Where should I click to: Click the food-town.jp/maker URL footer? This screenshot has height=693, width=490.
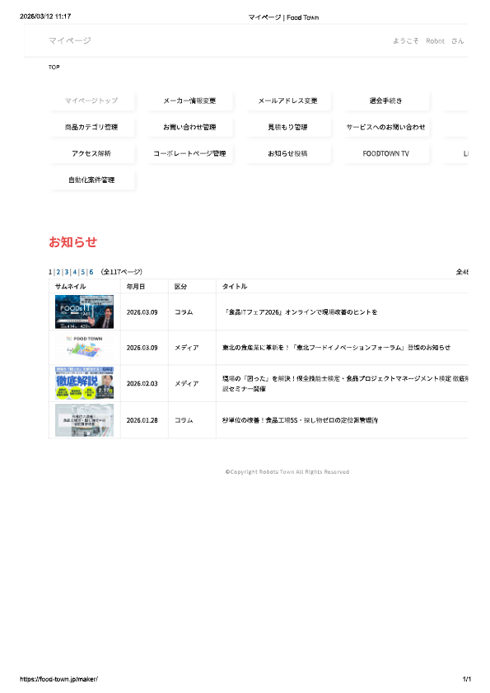click(58, 679)
